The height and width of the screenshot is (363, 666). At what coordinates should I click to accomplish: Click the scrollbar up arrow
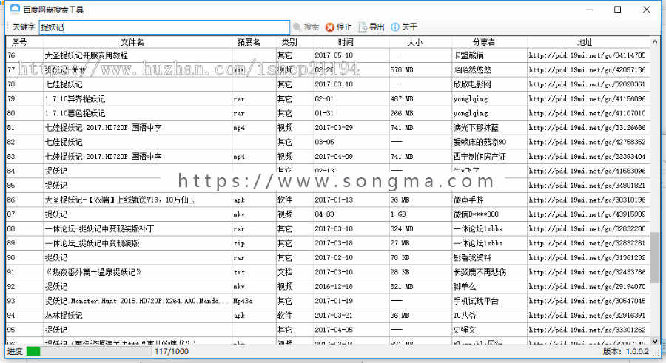655,41
